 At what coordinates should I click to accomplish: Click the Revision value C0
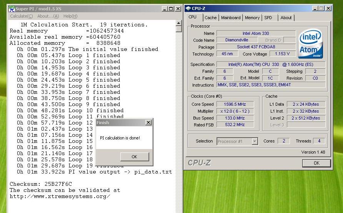315,78
